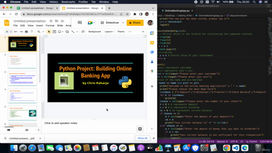The height and width of the screenshot is (153, 272).
Task: Switch to the Untitled spreadsheet tab
Action: tap(37, 8)
